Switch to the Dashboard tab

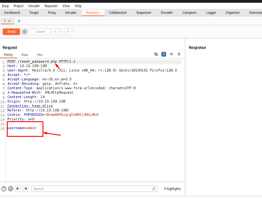pos(12,13)
